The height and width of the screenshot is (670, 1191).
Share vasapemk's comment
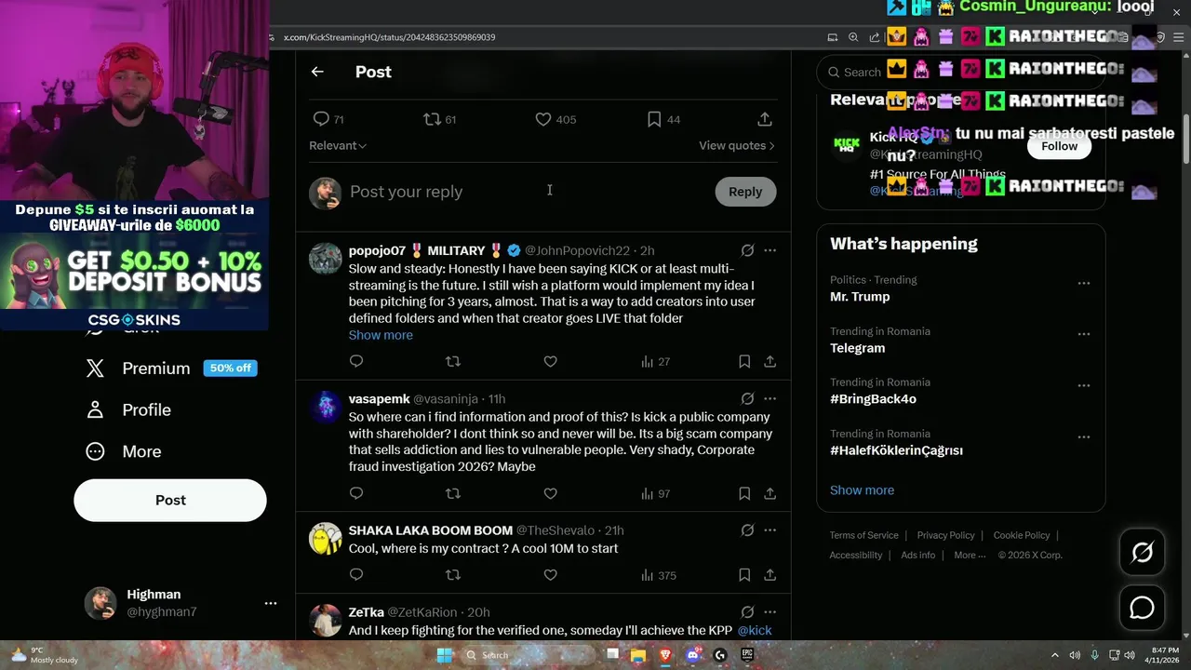click(x=770, y=493)
